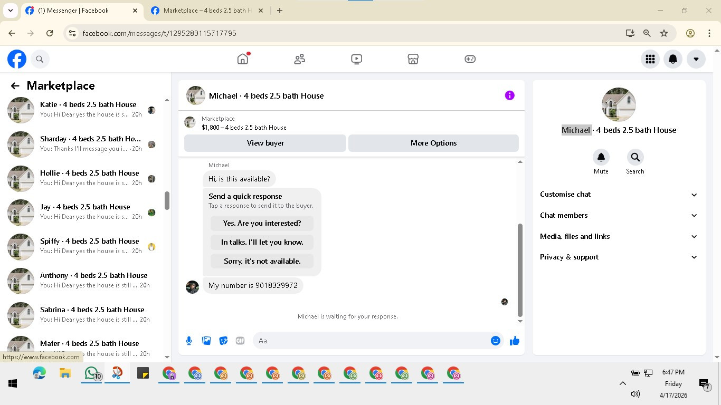Go to the Home feed icon
Image resolution: width=721 pixels, height=405 pixels.
243,59
